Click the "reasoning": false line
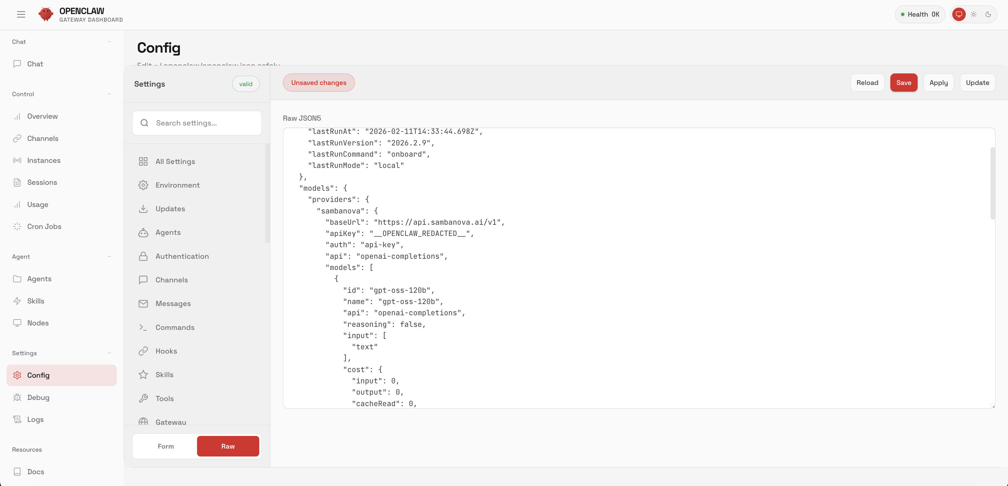1008x486 pixels. pos(384,324)
